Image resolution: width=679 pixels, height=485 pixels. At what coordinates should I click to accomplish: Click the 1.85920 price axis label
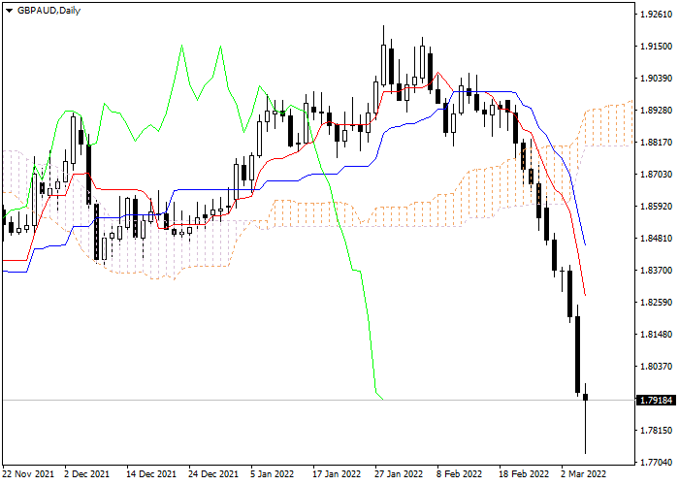657,206
